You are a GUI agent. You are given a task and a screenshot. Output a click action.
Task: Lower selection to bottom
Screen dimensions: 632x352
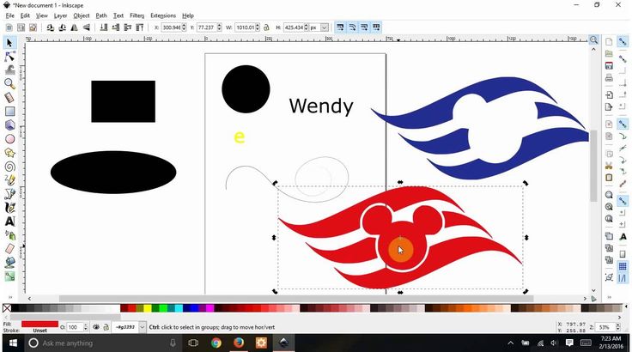(104, 27)
